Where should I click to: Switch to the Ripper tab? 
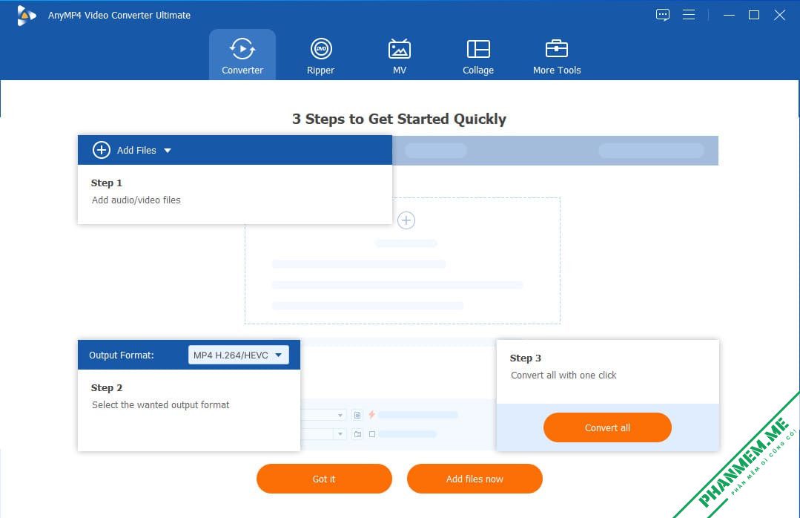coord(320,55)
